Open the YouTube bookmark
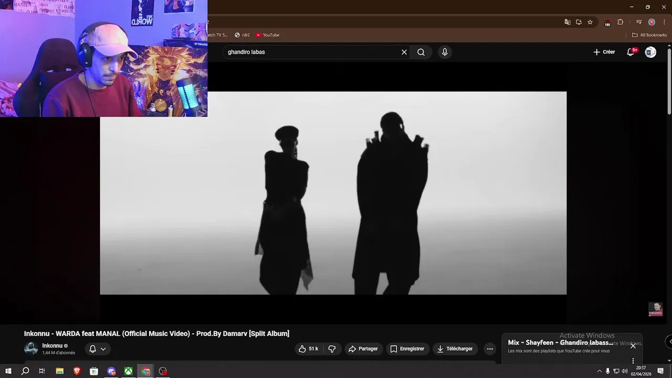 [268, 35]
